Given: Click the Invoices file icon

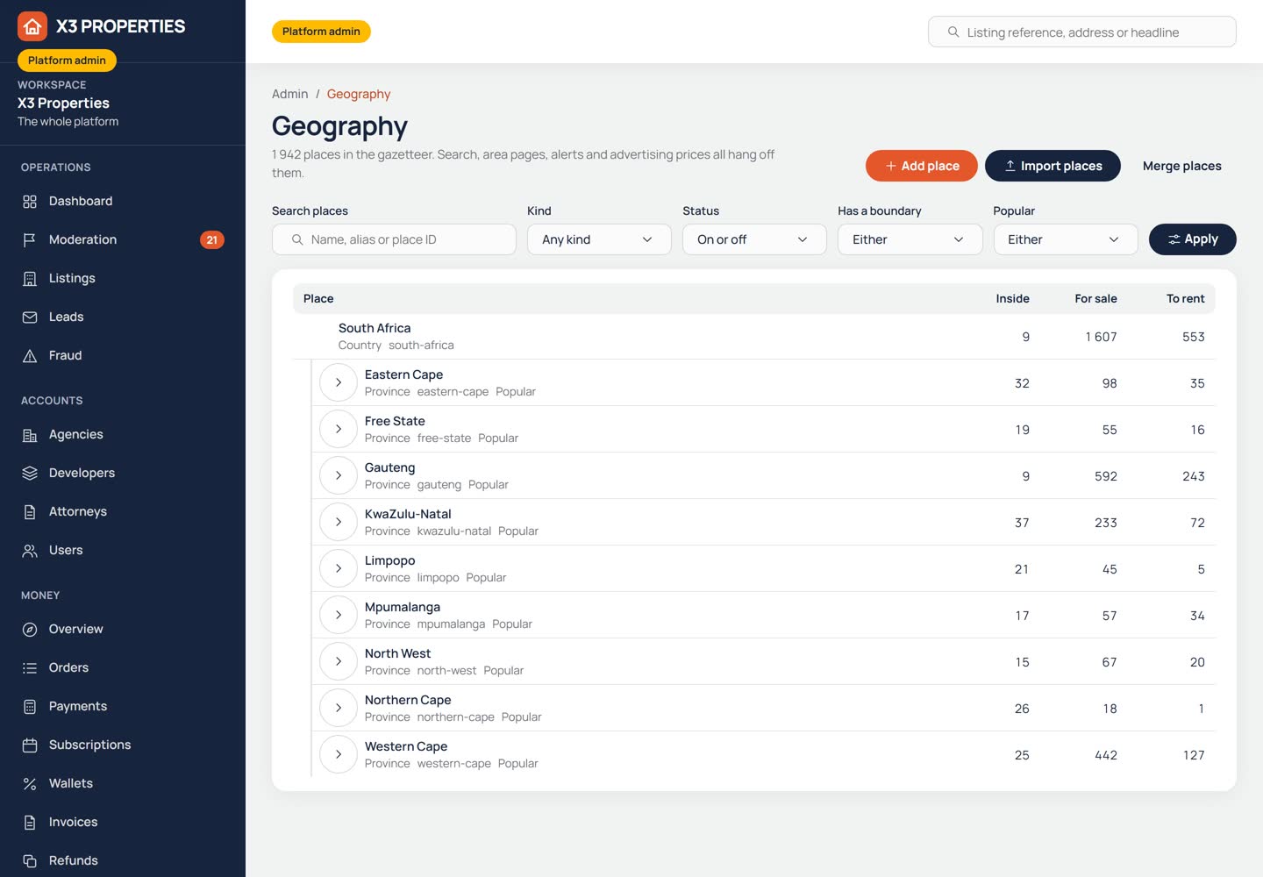Looking at the screenshot, I should click(x=30, y=823).
